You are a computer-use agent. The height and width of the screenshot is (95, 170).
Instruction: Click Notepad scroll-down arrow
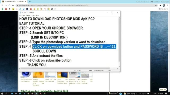pos(119,66)
